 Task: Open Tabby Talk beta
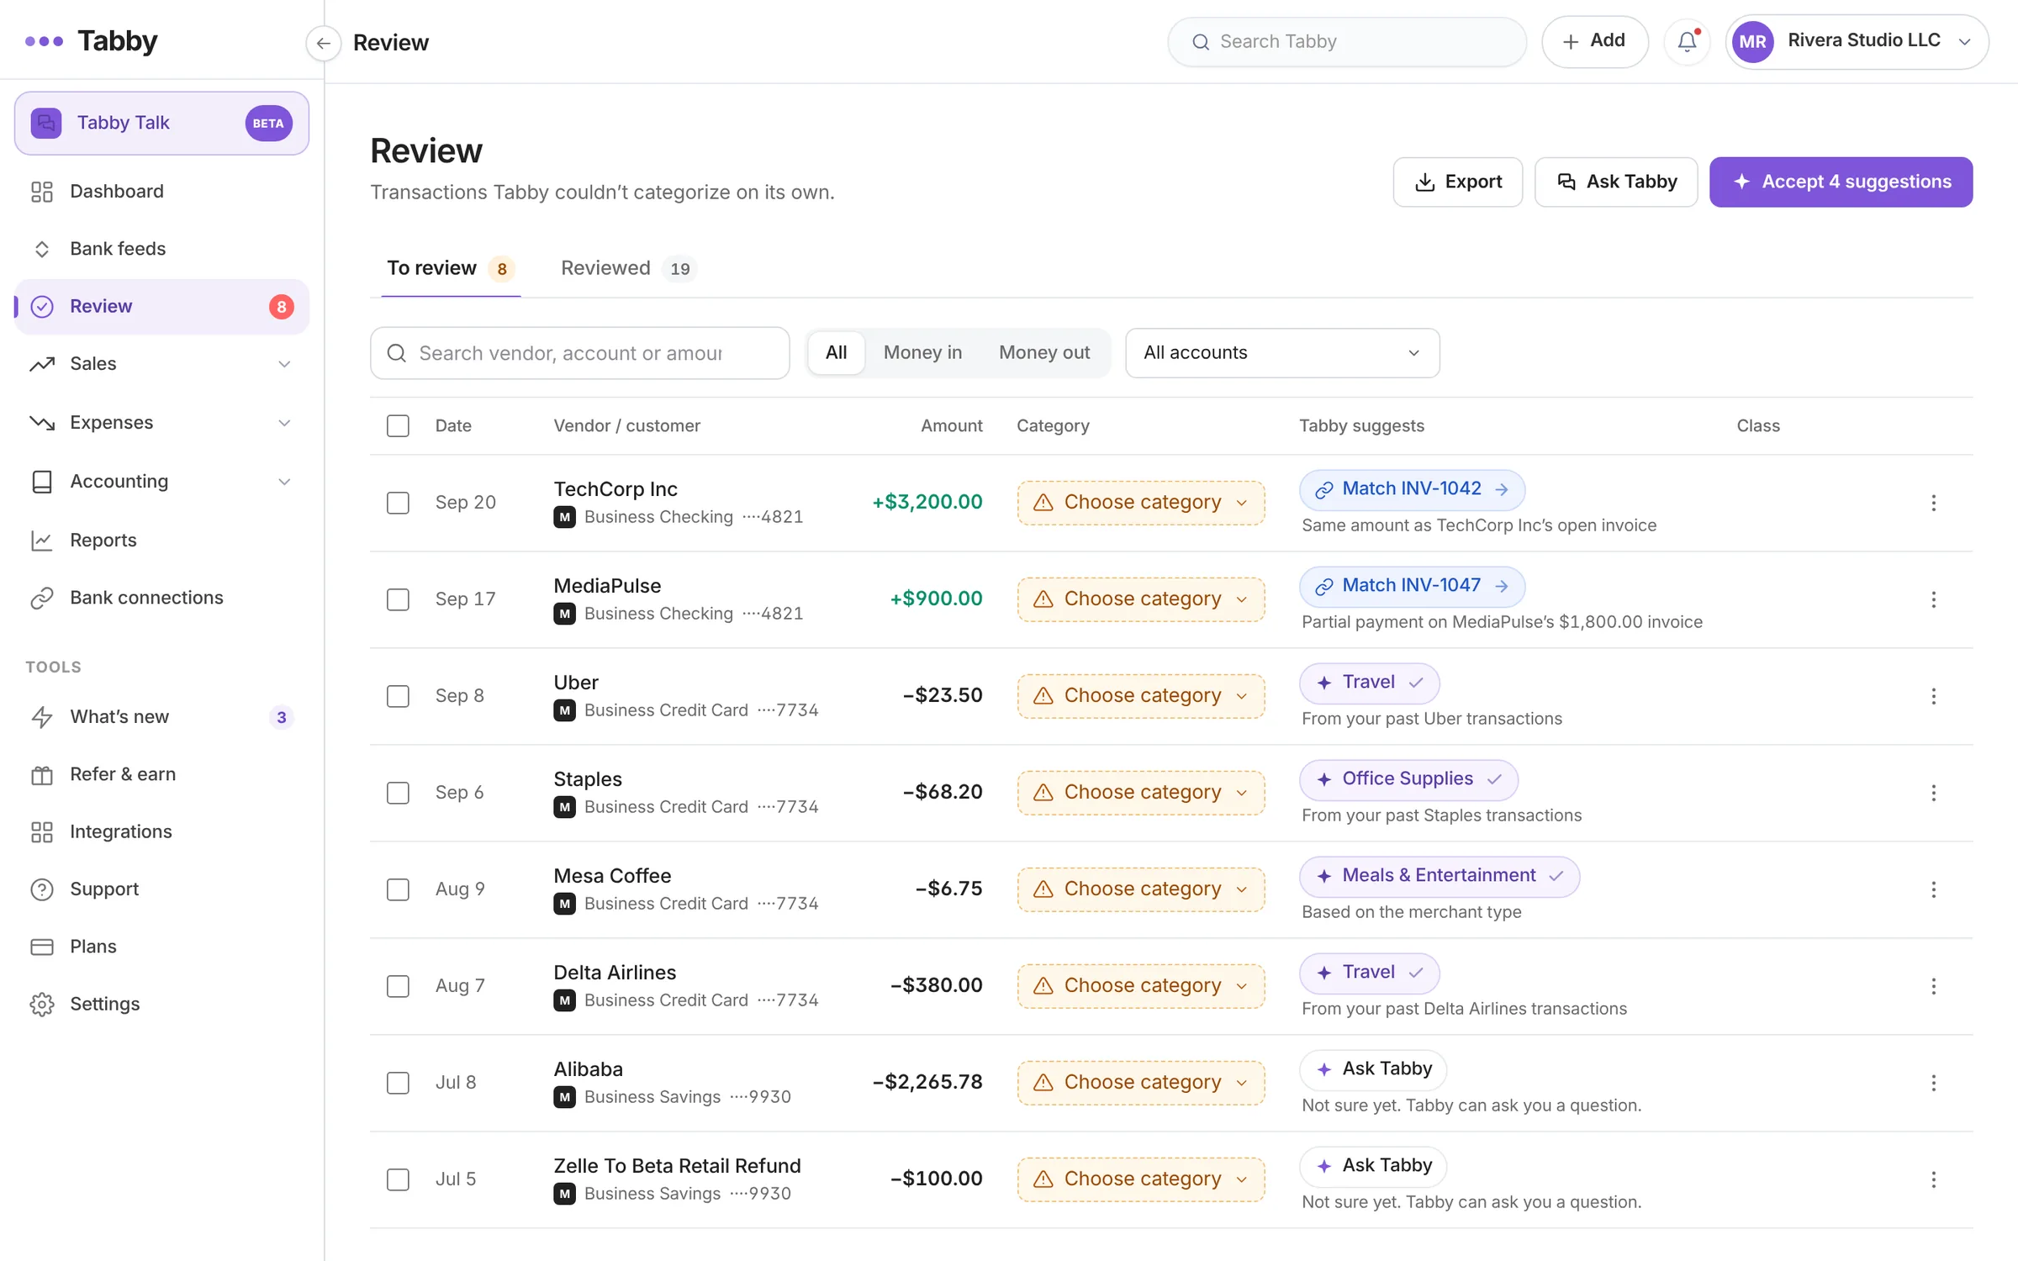click(x=161, y=124)
